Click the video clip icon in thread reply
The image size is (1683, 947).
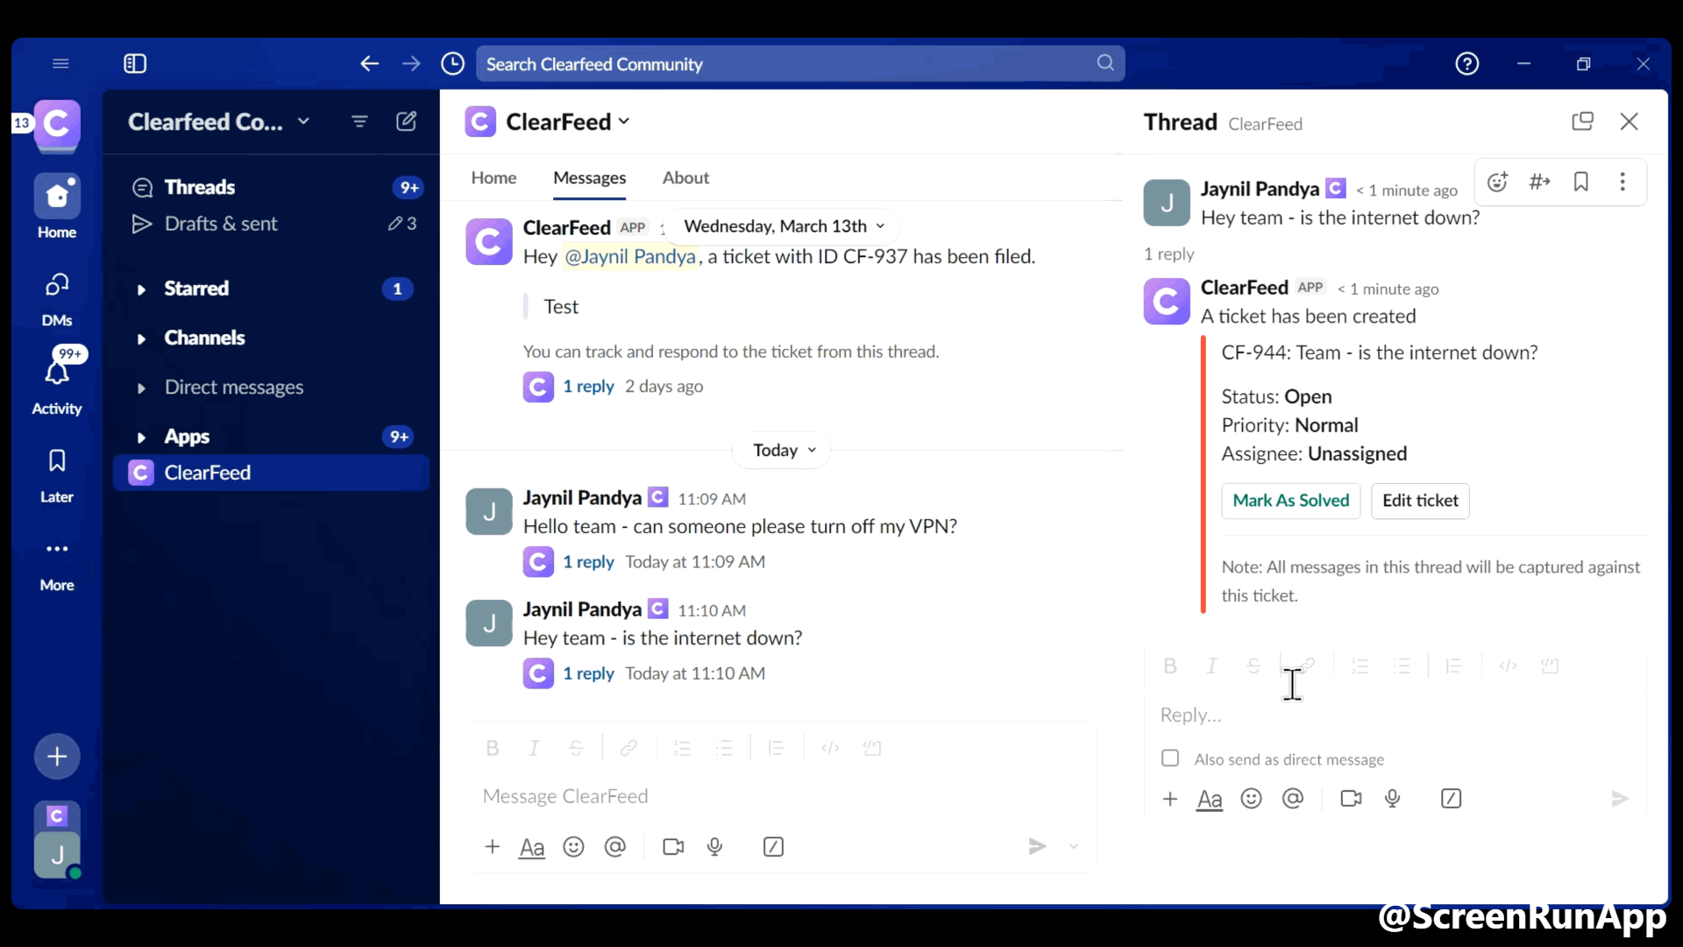[1351, 799]
